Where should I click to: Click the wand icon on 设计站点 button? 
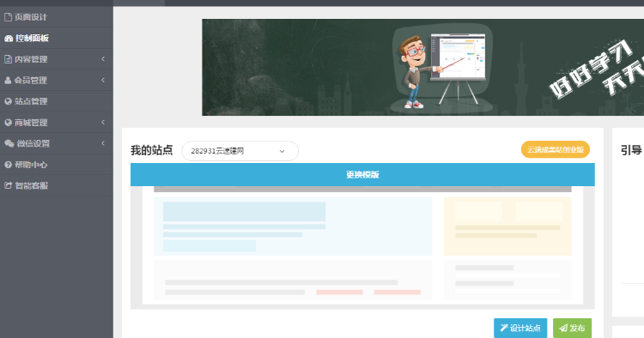click(x=503, y=328)
